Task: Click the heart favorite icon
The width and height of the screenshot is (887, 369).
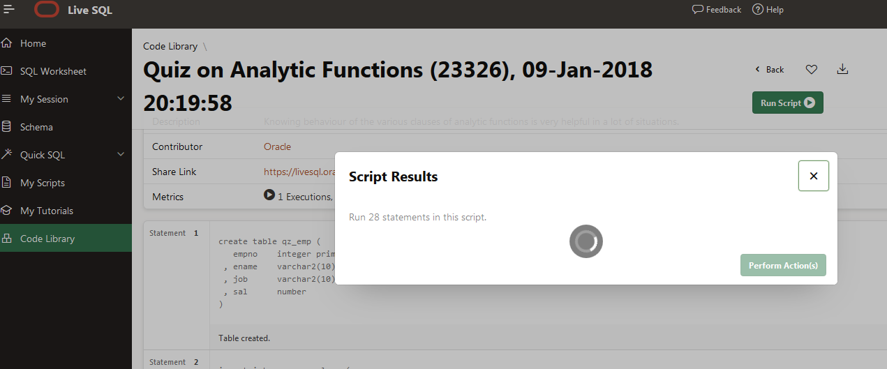Action: [x=811, y=69]
